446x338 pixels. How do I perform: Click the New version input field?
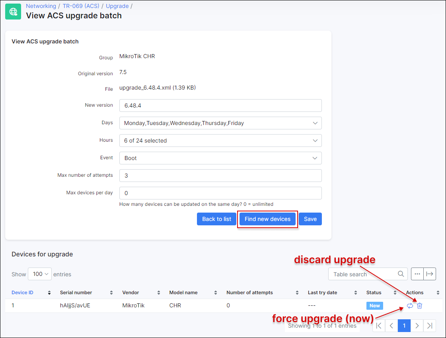point(220,106)
